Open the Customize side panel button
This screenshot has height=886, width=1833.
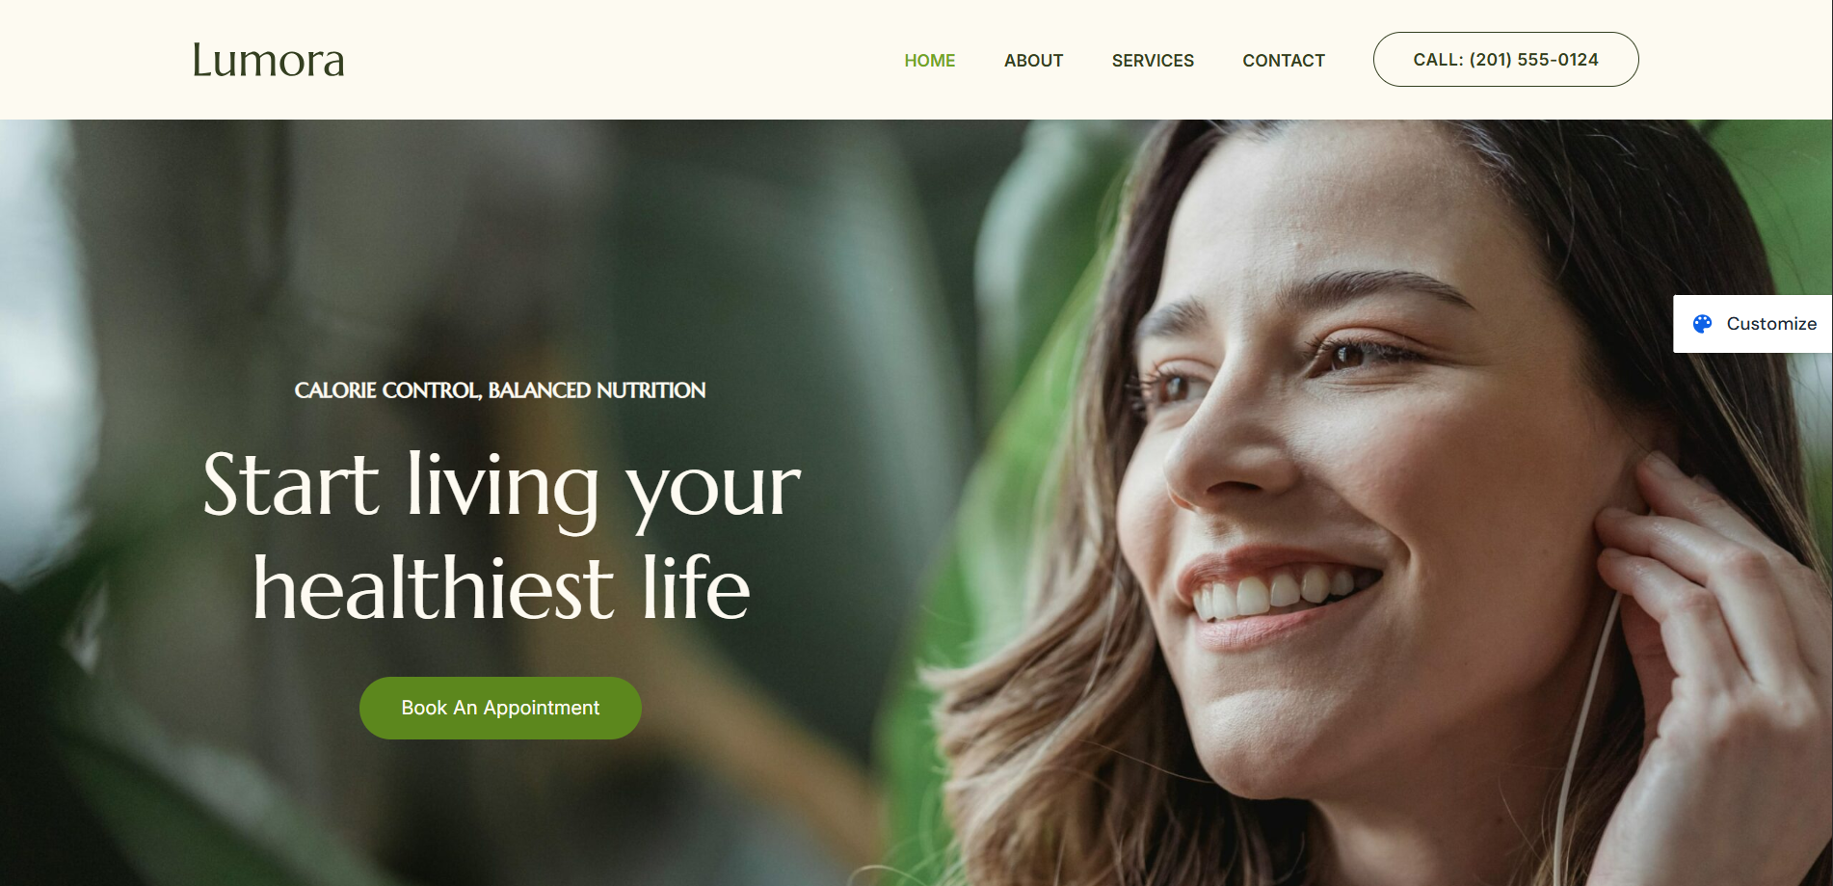pyautogui.click(x=1753, y=324)
